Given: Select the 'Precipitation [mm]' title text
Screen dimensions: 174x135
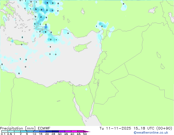Looking at the screenshot, I should click(18, 128).
